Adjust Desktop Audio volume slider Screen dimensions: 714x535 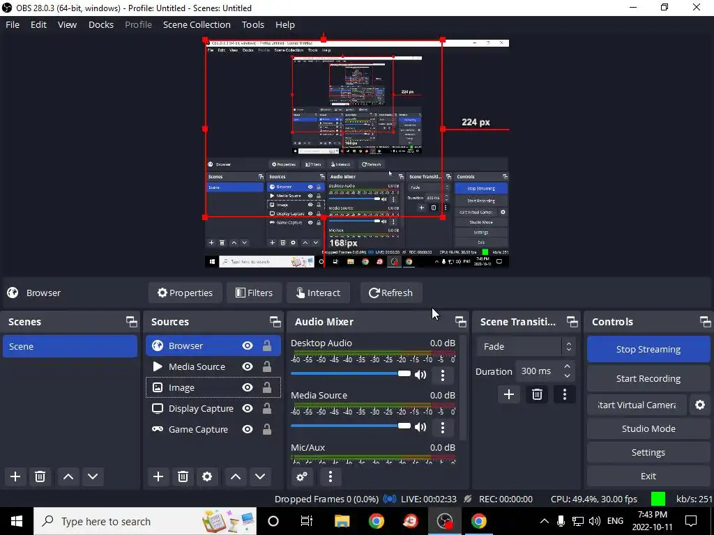point(351,373)
